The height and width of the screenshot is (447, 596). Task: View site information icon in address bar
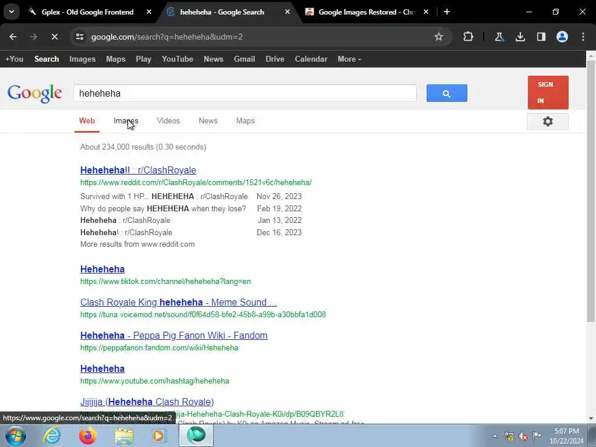point(79,37)
